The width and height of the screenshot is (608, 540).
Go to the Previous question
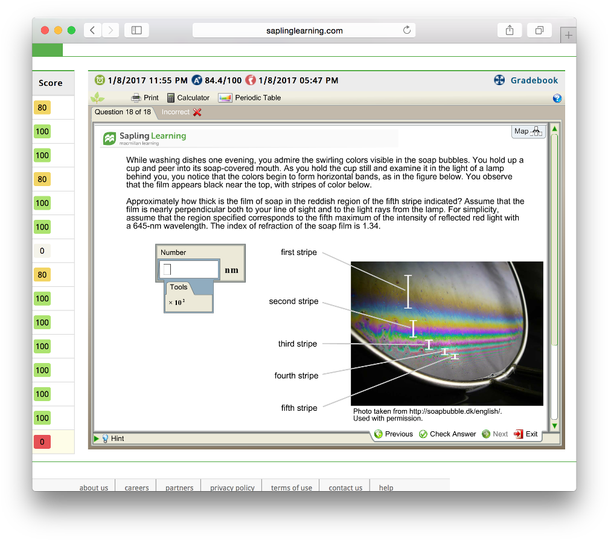coord(394,434)
